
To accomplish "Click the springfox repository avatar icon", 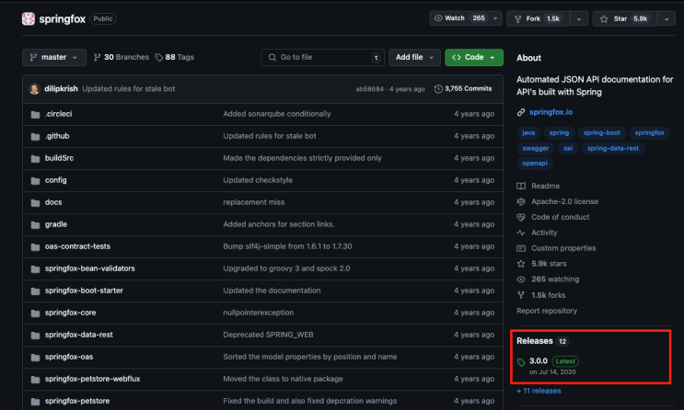I will coord(29,18).
